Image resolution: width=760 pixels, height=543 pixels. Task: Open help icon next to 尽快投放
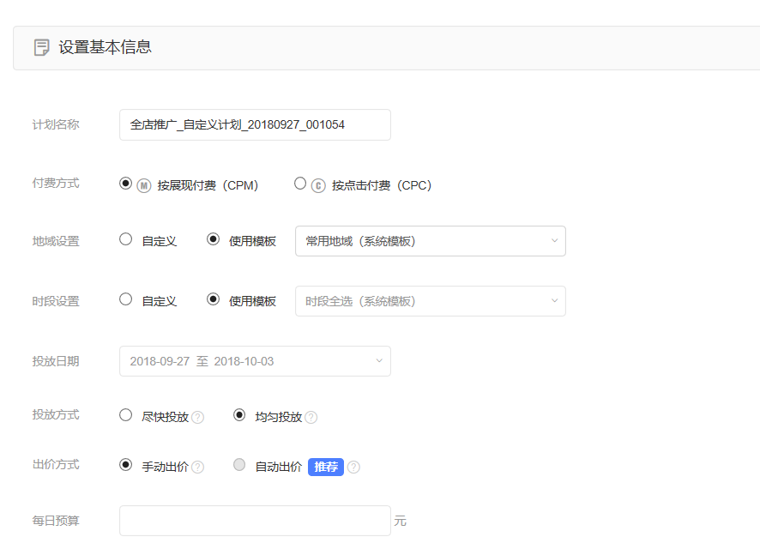click(198, 418)
